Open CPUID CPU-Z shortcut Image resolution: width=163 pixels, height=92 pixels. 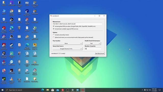[4, 37]
